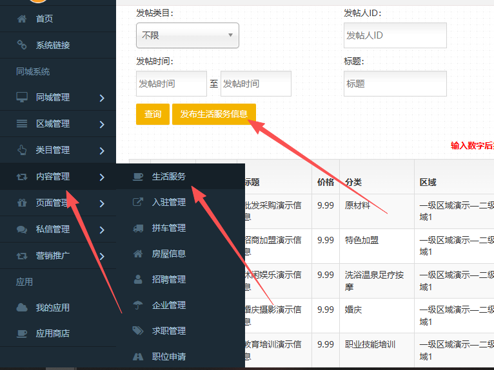The image size is (494, 370).
Task: Click the tags icon beside 求职管理
Action: (x=138, y=331)
